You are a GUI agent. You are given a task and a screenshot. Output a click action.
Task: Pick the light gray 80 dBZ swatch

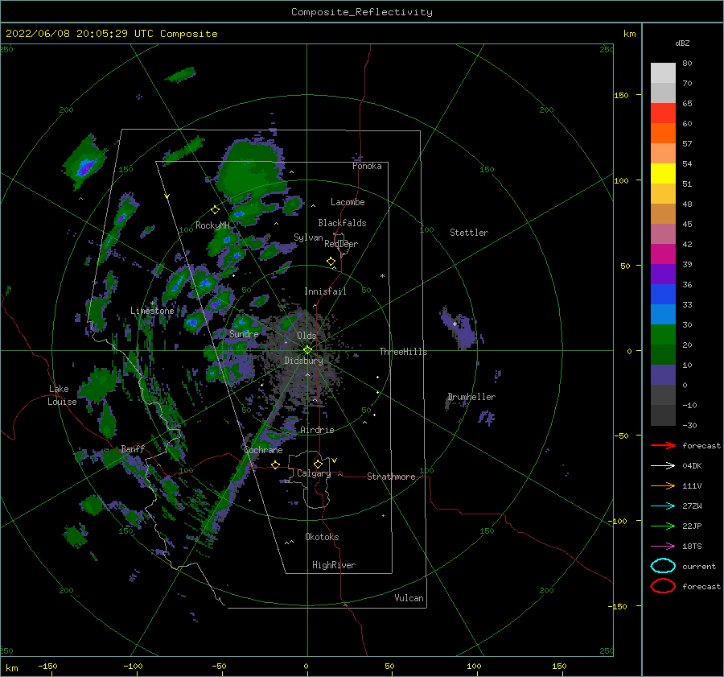663,73
